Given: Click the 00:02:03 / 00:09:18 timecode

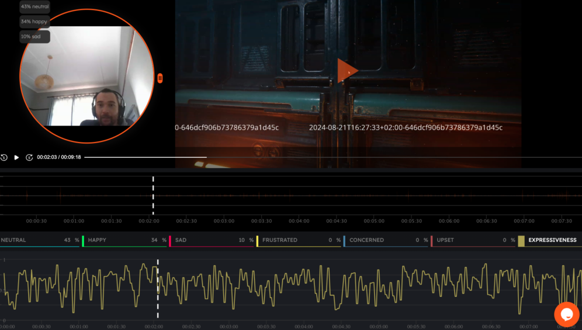Looking at the screenshot, I should 58,157.
